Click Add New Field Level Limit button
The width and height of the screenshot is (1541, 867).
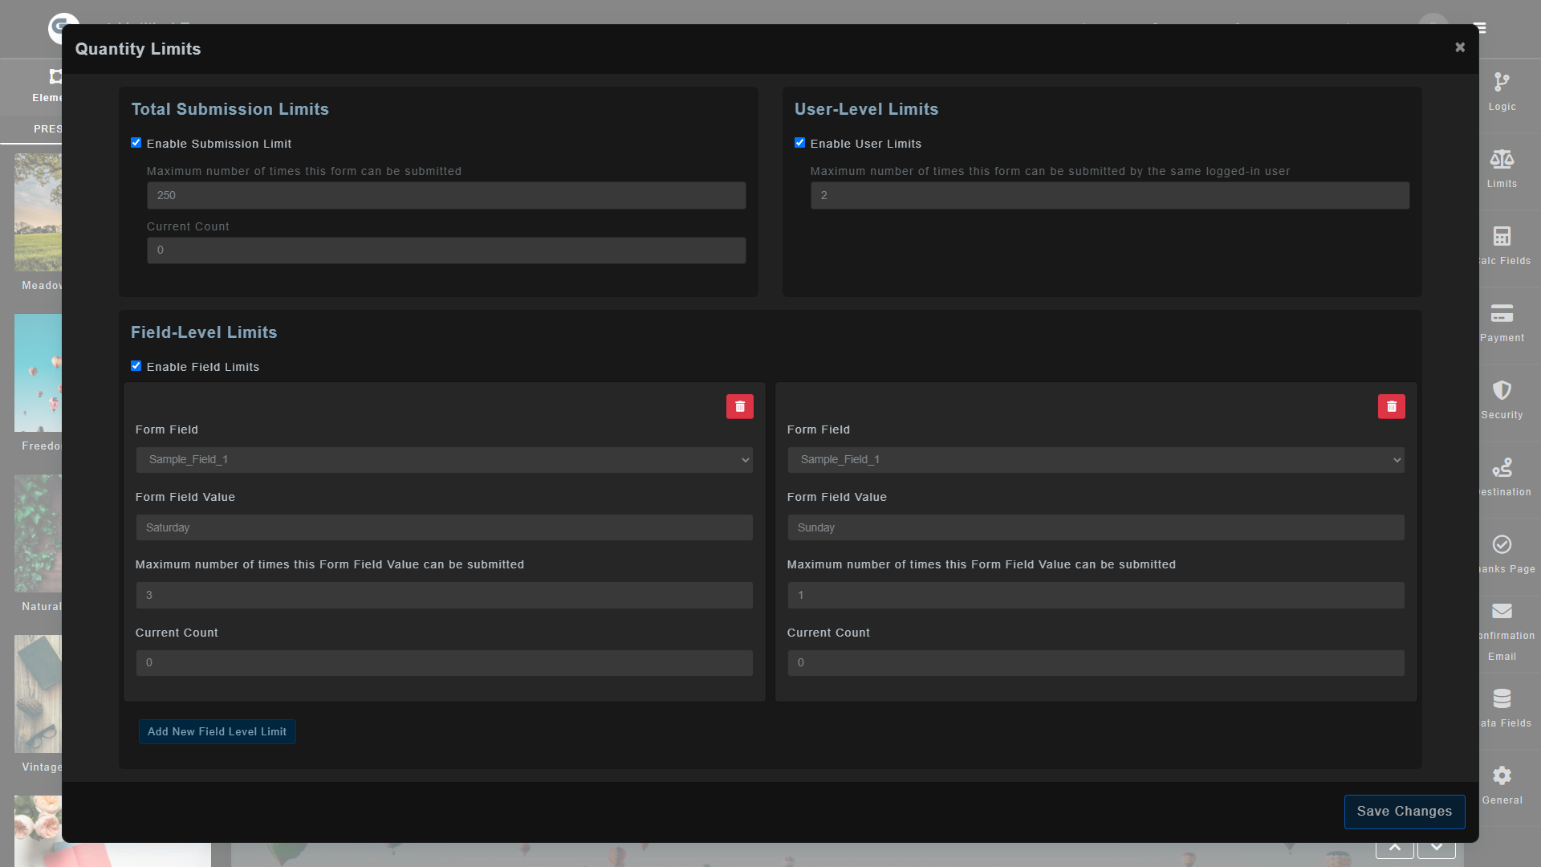tap(217, 731)
